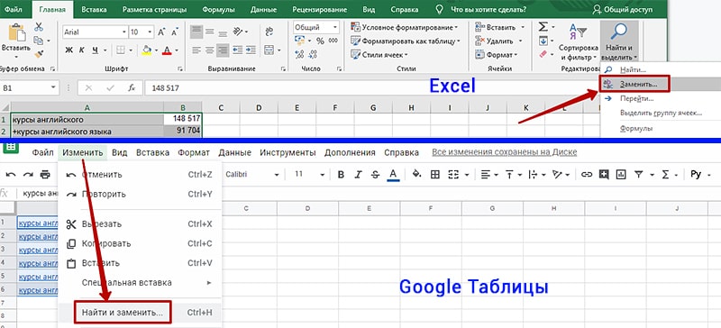The height and width of the screenshot is (328, 721).
Task: Click Google Sheets insert chart icon
Action: tap(621, 175)
